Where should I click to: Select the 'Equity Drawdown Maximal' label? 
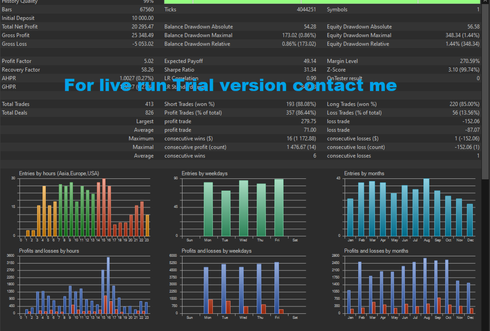[359, 35]
